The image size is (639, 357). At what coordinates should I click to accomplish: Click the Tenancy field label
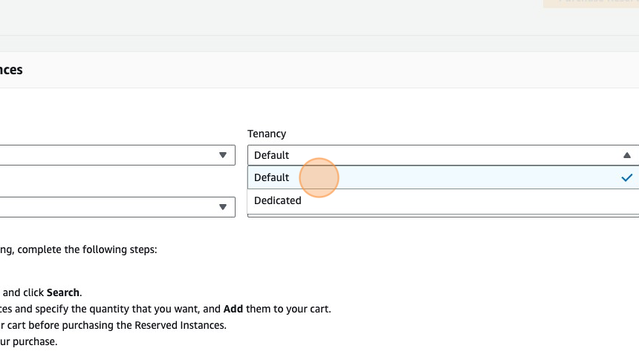click(x=267, y=134)
